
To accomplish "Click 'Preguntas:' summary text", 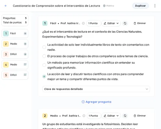I will click(9, 18).
